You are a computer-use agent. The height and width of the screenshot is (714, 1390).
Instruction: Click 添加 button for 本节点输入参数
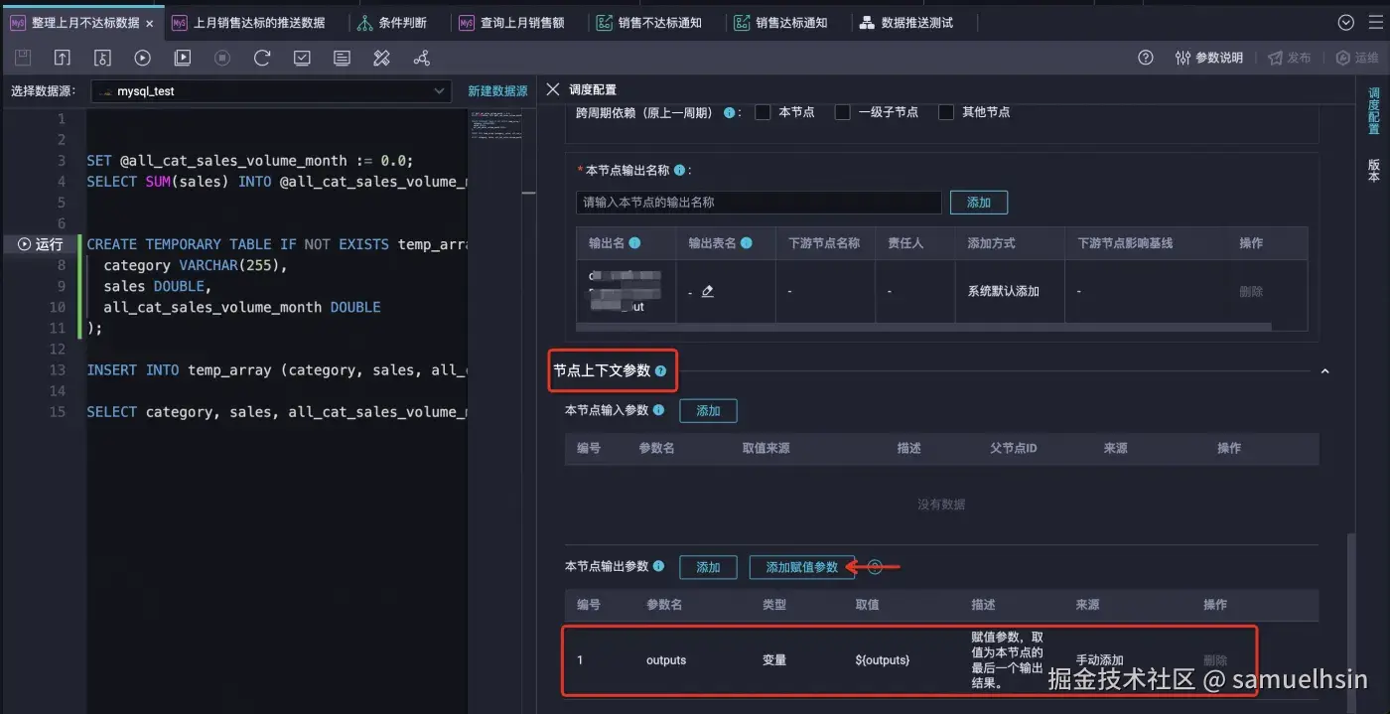pos(708,411)
